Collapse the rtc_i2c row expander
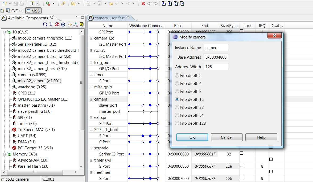Screen dimensions: 313x182 click(x=91, y=50)
